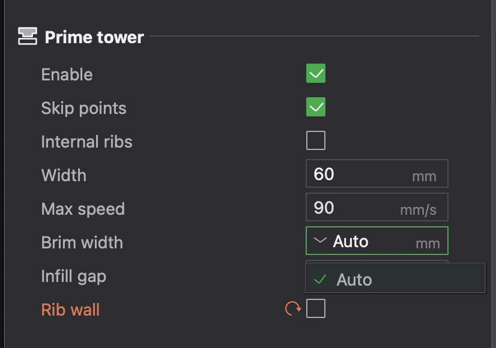Click into the Width value field

coord(377,174)
